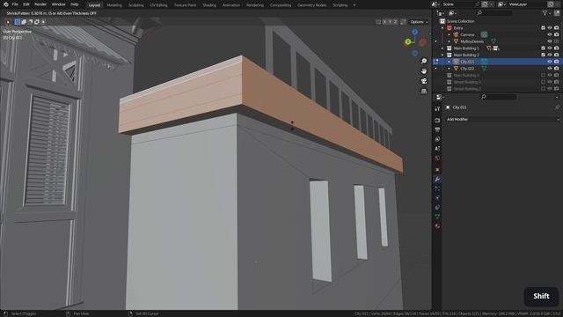This screenshot has height=317, width=563.
Task: Choose the set-new selection mode icon
Action: tap(18, 22)
